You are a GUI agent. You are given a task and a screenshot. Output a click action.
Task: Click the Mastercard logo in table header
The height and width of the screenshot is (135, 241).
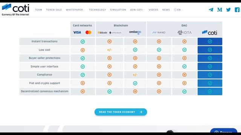(x=88, y=33)
